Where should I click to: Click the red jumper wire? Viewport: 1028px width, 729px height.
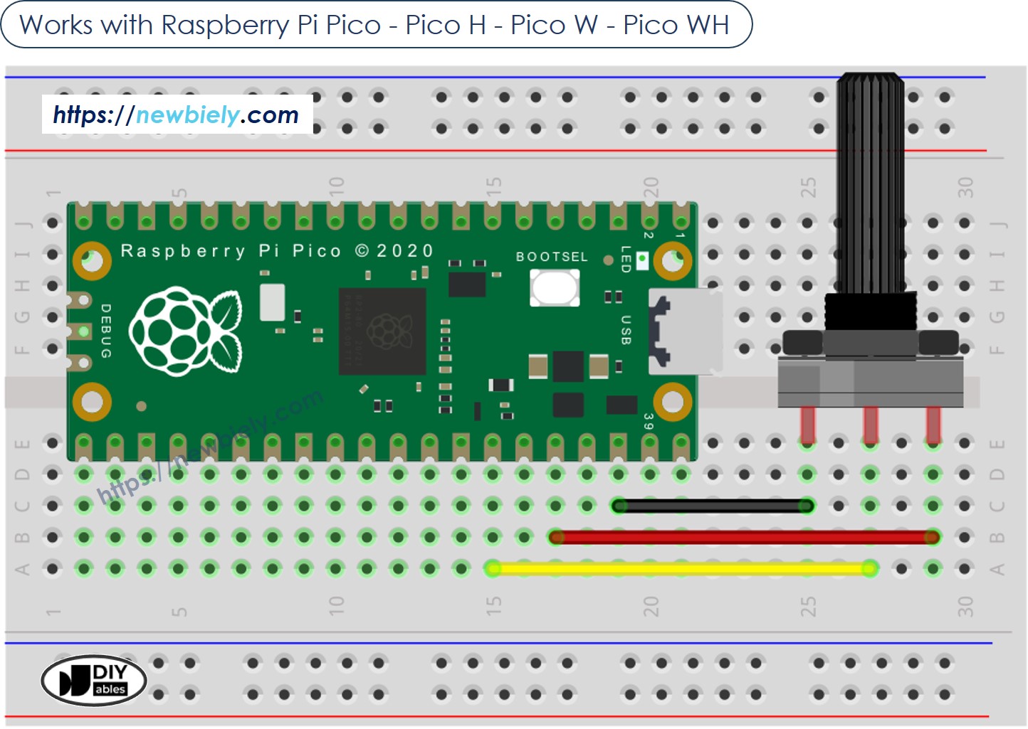point(744,537)
